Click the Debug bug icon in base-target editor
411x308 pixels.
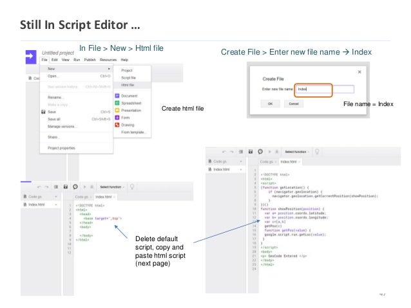click(91, 187)
